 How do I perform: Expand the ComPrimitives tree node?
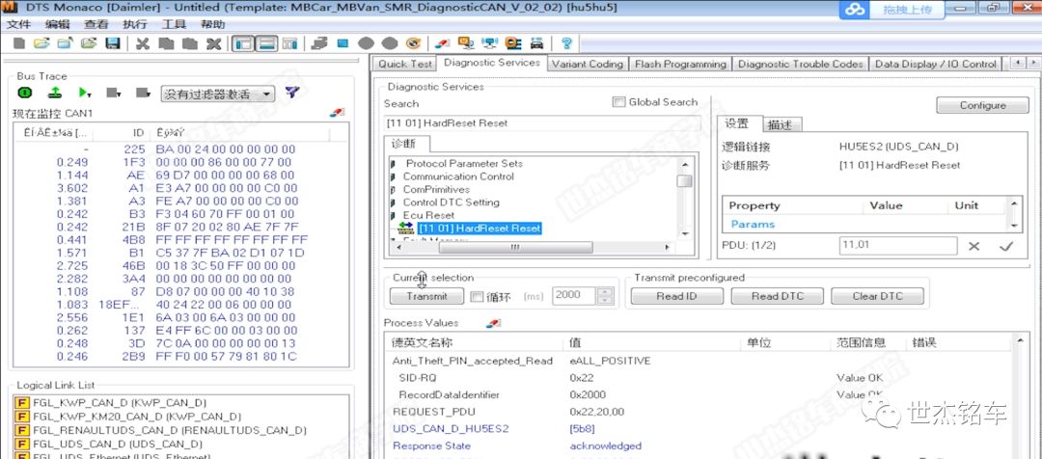394,189
